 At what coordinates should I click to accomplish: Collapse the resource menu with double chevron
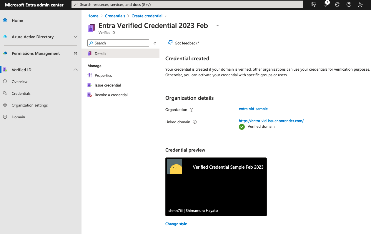coord(155,43)
